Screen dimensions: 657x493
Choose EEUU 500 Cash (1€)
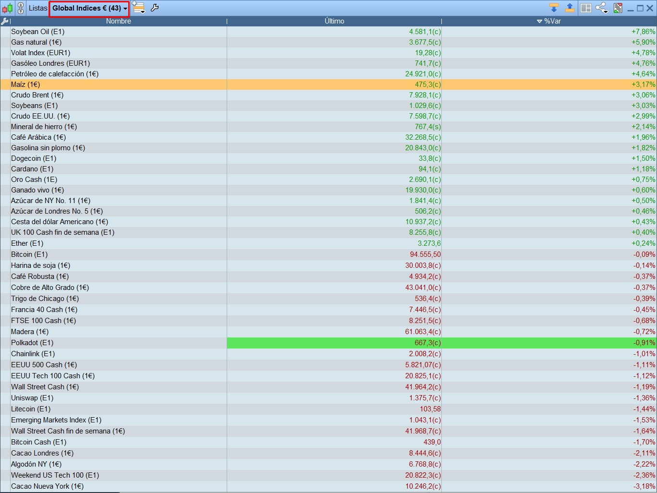44,365
